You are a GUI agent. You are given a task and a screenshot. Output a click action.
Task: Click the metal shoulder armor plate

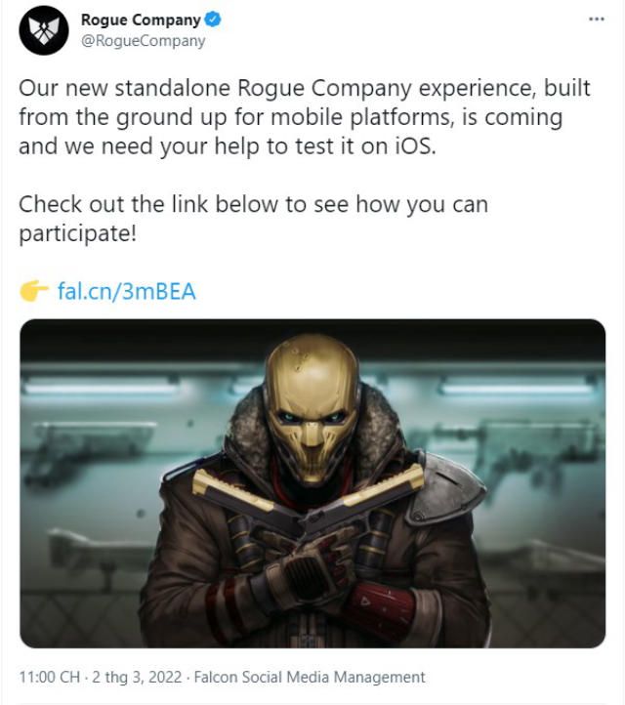tap(444, 489)
